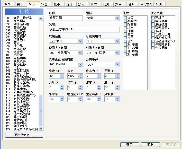Expand the 公共事件 dropdown showing (无)

click(117, 64)
